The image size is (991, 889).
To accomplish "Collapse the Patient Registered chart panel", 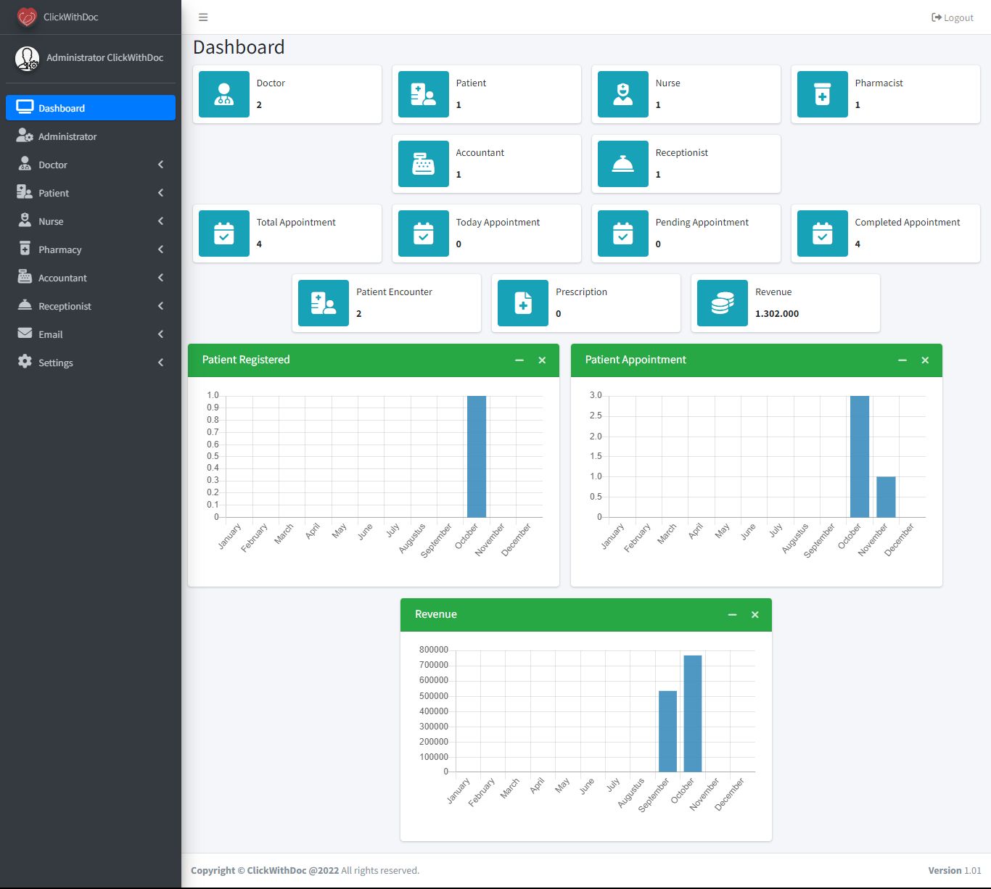I will point(519,360).
